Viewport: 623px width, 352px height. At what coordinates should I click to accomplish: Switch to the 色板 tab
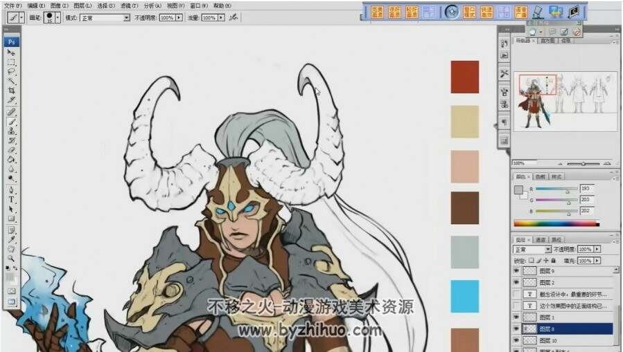click(541, 177)
